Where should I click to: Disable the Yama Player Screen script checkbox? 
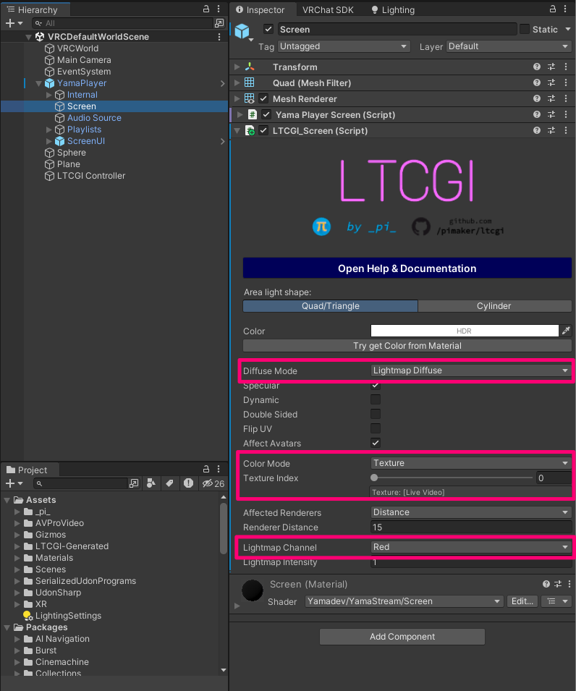point(266,114)
